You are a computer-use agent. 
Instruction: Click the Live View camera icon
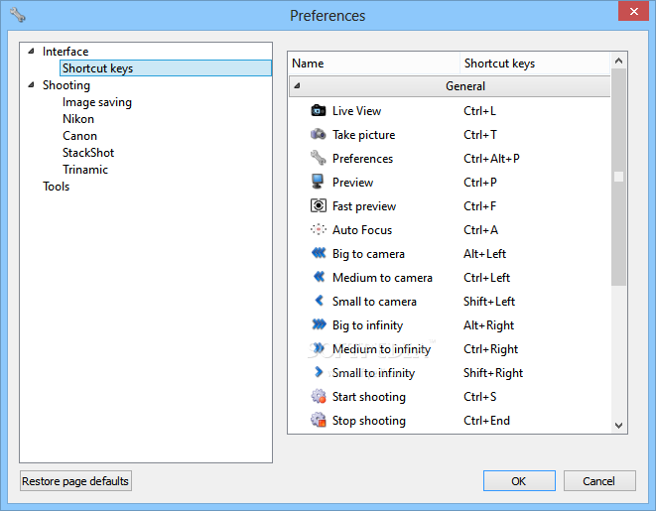point(319,110)
